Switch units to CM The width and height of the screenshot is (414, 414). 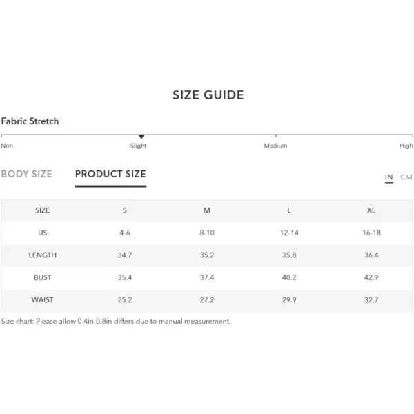406,177
